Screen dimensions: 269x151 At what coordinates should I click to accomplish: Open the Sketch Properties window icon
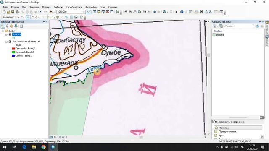tap(76, 17)
